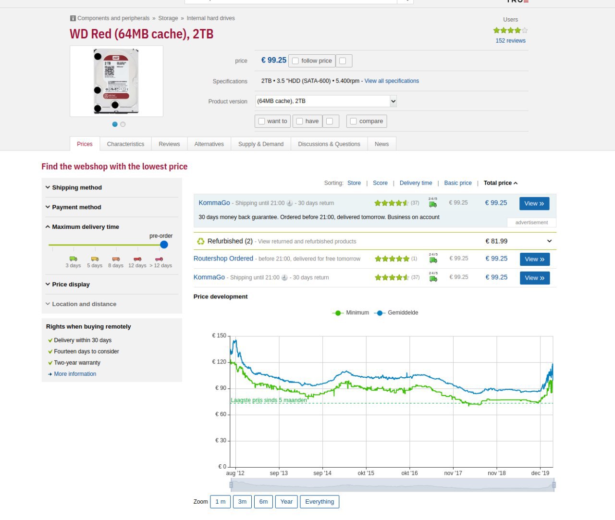Check the compare checkbox
This screenshot has width=615, height=520.
coord(354,121)
